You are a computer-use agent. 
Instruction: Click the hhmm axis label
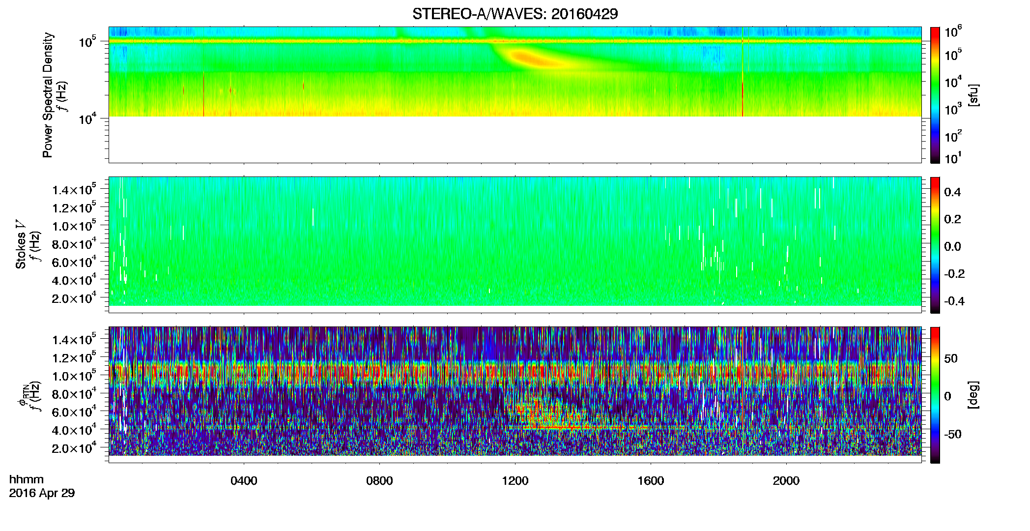coord(27,480)
